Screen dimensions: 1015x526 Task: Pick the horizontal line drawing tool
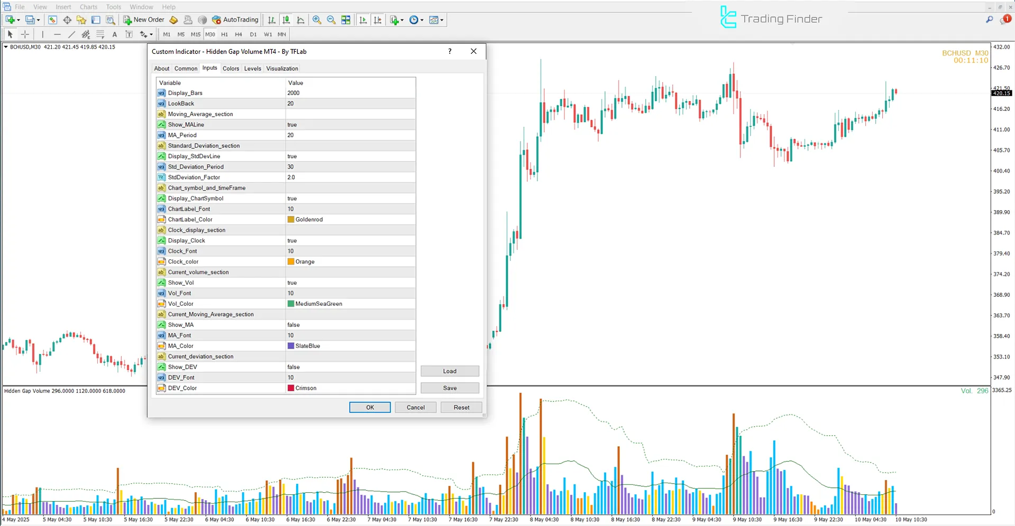point(57,34)
